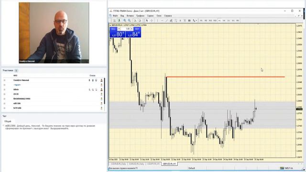This screenshot has height=172, width=306.
Task: Select the horizontal line drawing tool
Action: [162, 21]
